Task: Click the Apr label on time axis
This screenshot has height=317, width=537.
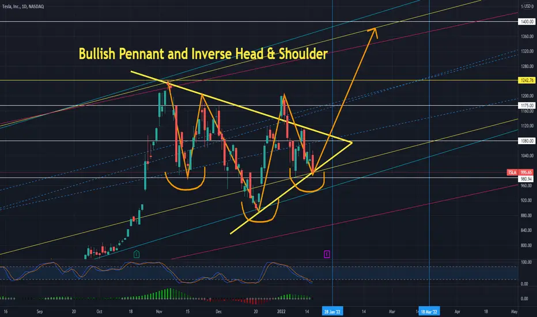Action: click(x=457, y=311)
